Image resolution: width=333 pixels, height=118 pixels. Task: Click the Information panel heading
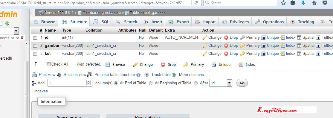click(52, 102)
